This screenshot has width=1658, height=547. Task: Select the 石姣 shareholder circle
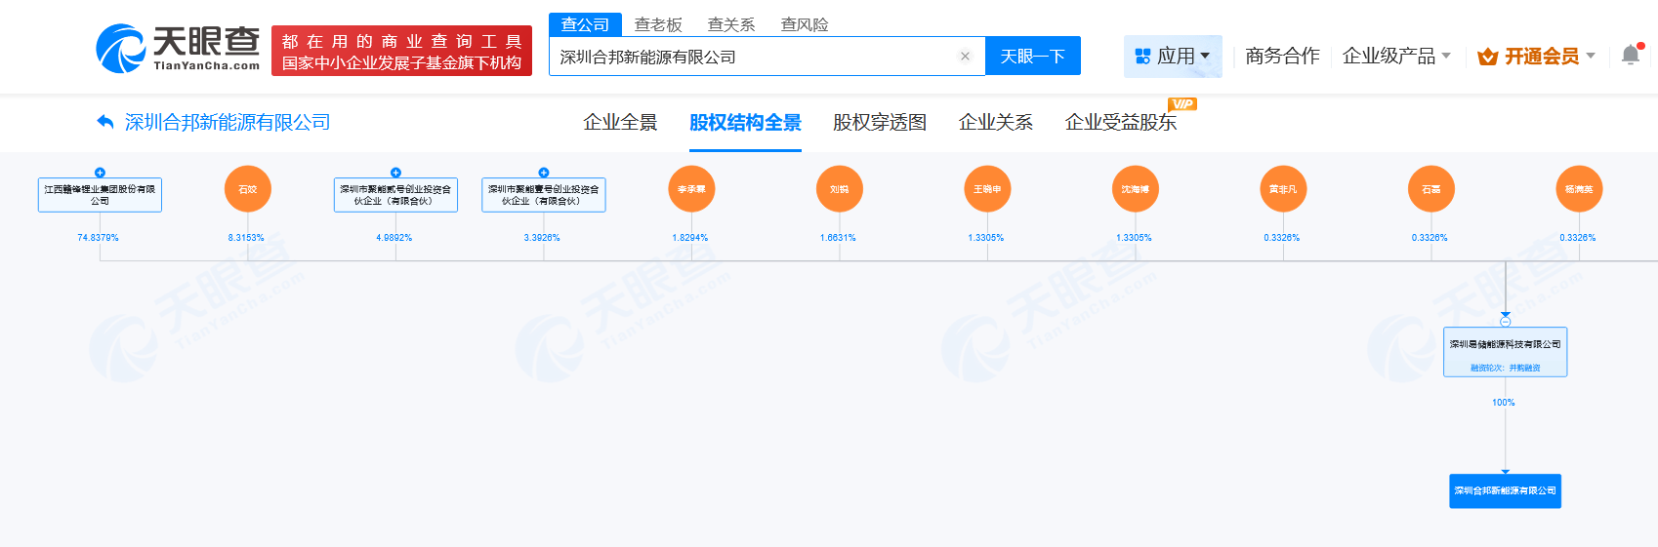tap(248, 189)
